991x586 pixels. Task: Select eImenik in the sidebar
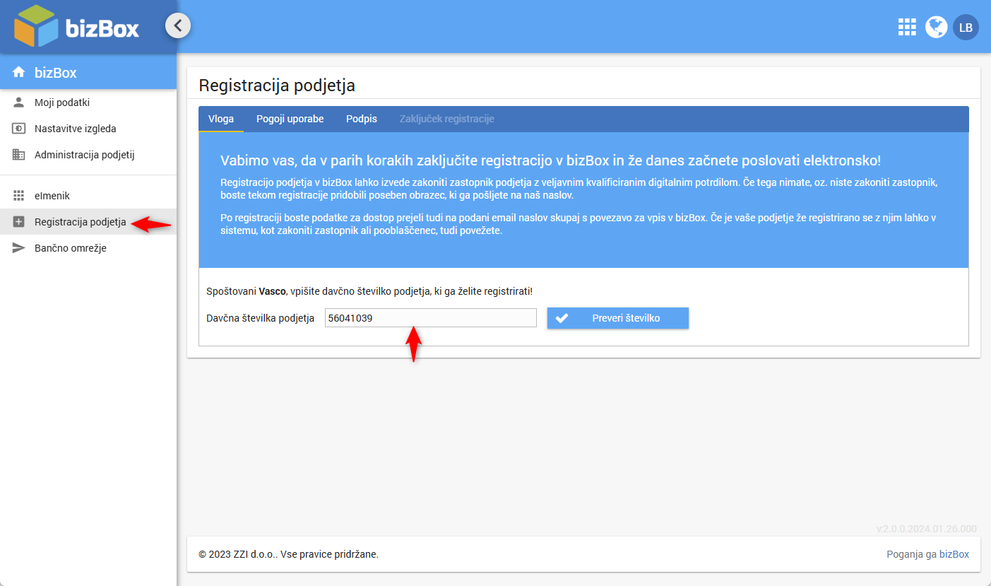coord(88,196)
